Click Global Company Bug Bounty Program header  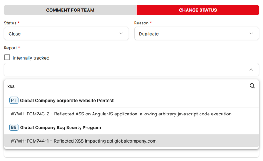coord(60,128)
